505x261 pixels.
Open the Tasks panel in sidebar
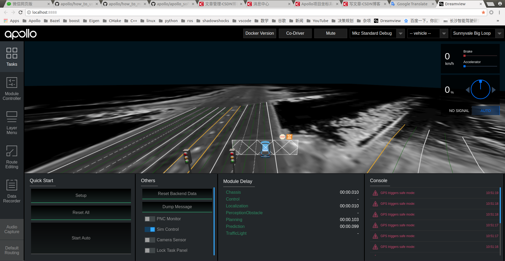click(x=12, y=57)
